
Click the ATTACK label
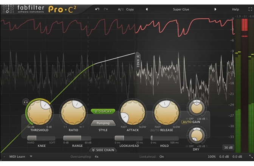tap(133, 130)
